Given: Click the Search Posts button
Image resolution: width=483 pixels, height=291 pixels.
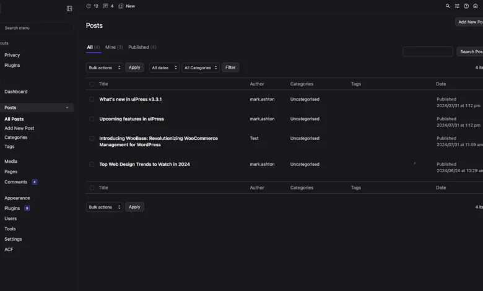Looking at the screenshot, I should click(x=470, y=52).
